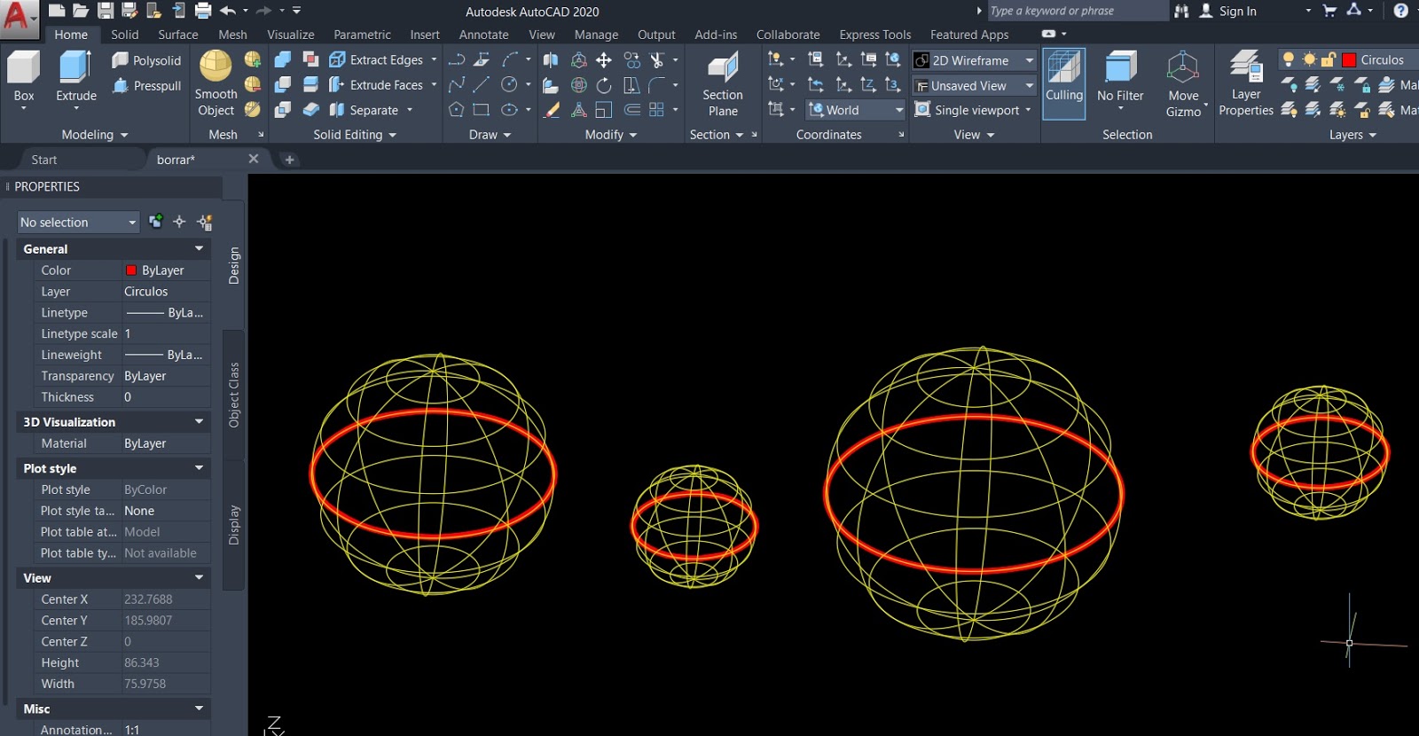Open the Annotate ribbon tab
1419x736 pixels.
pyautogui.click(x=483, y=35)
